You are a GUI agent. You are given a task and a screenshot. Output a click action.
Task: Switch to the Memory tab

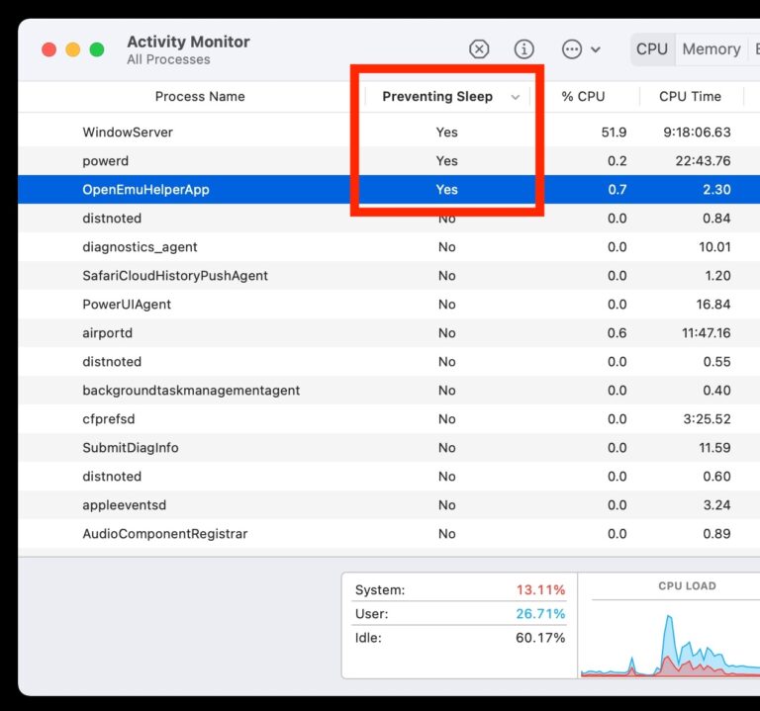711,49
